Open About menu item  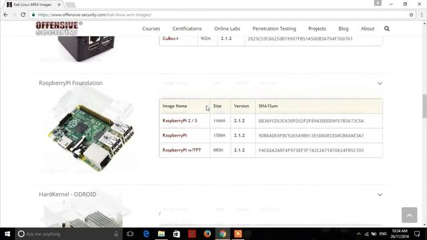tap(368, 29)
